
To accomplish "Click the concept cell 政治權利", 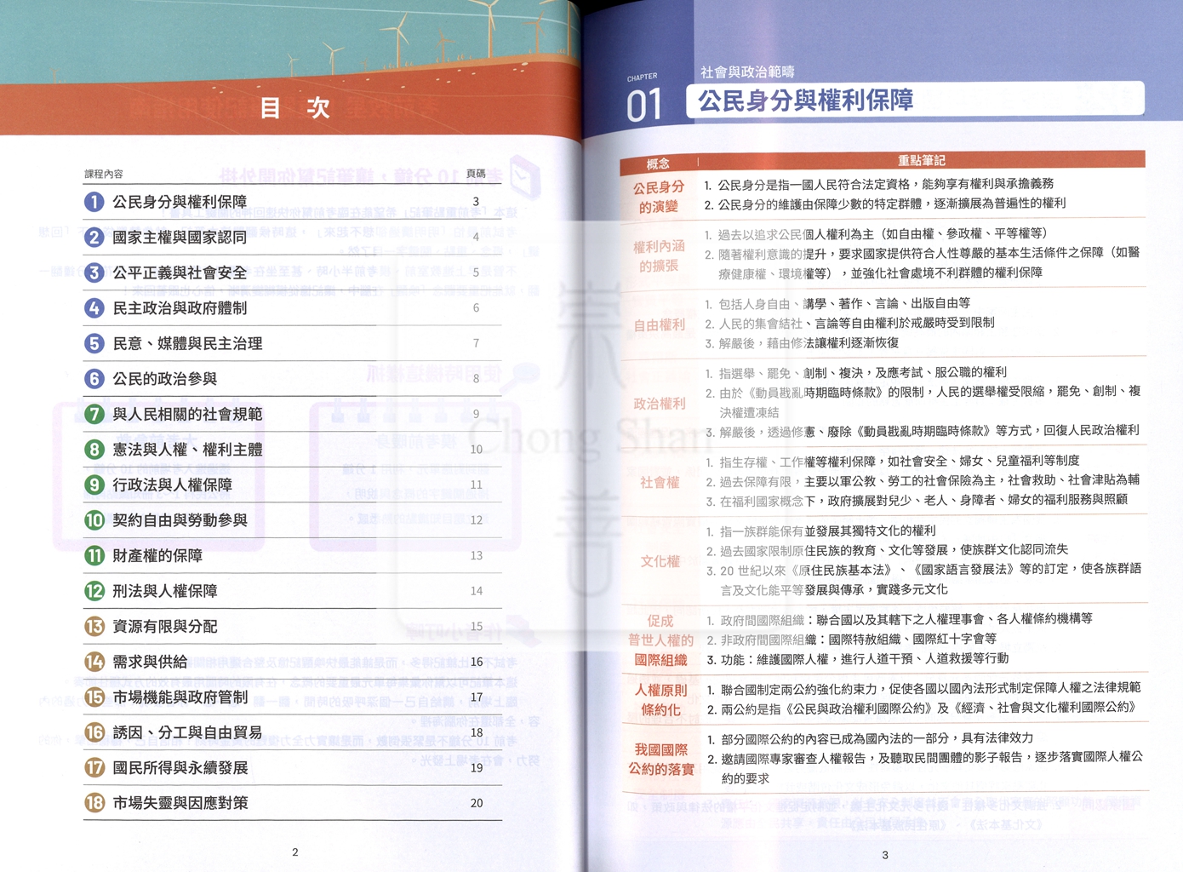I will [x=660, y=403].
